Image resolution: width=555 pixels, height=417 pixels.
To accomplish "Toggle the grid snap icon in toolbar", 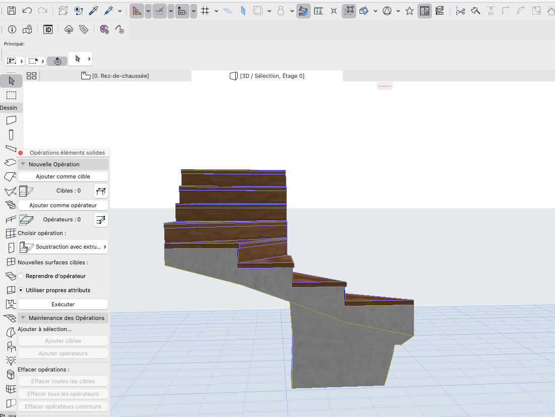I will 205,11.
